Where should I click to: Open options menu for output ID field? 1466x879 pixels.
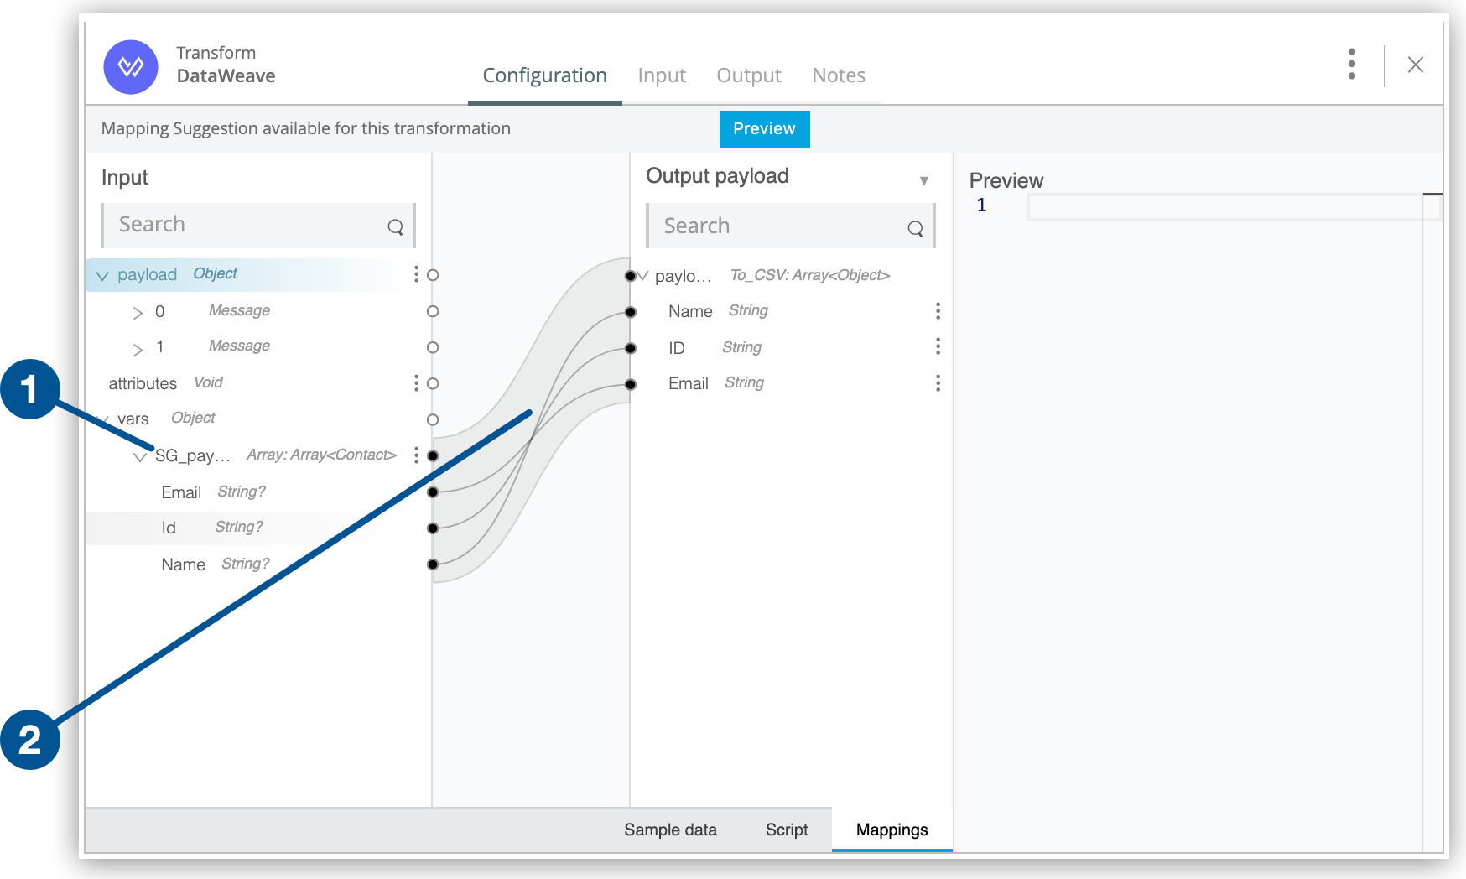[938, 346]
